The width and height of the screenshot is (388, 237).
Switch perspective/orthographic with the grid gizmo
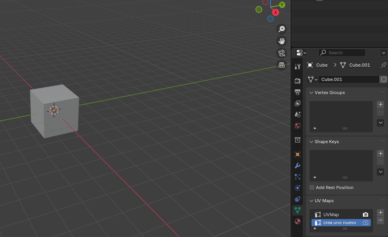[282, 65]
